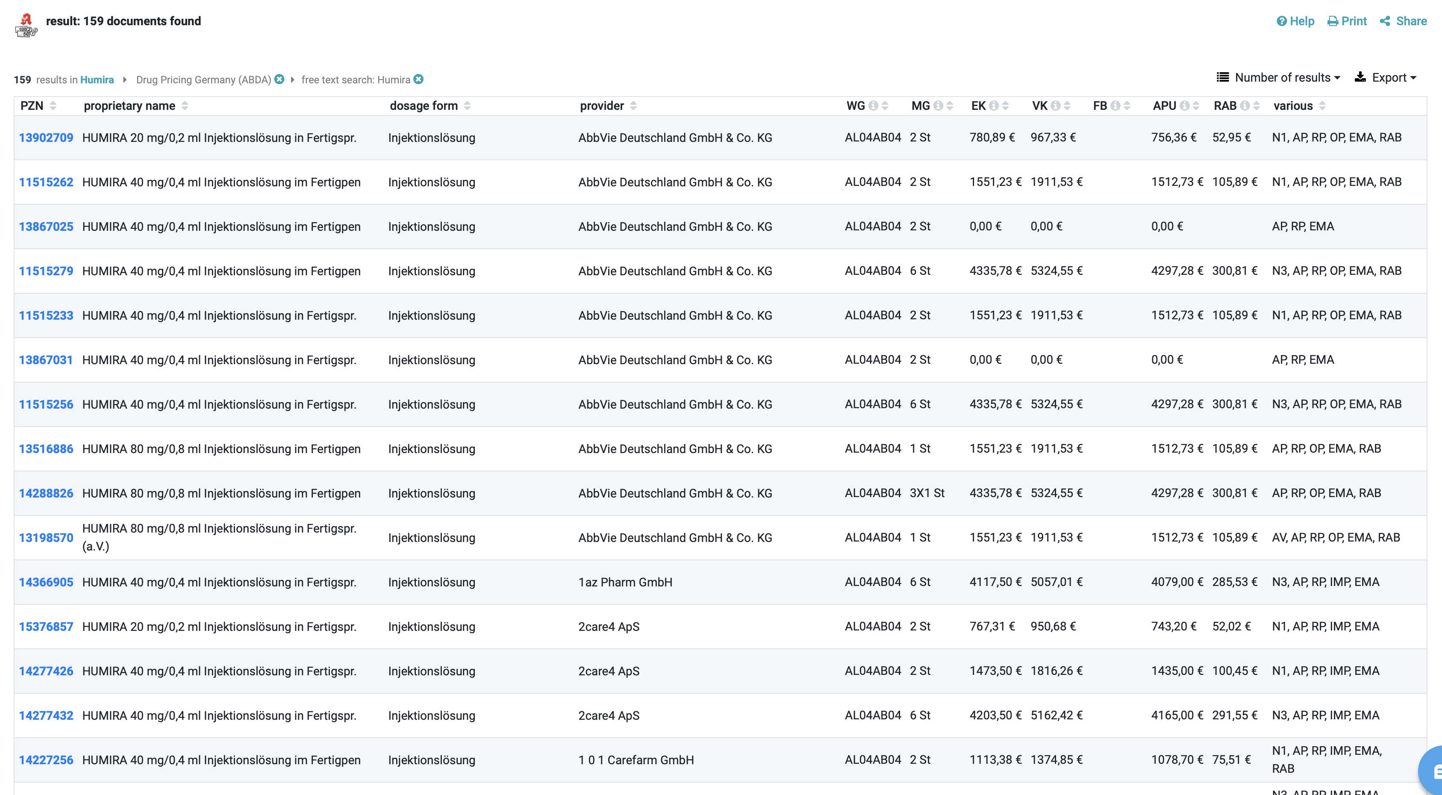Show info for FB column
The width and height of the screenshot is (1442, 795).
tap(1115, 106)
